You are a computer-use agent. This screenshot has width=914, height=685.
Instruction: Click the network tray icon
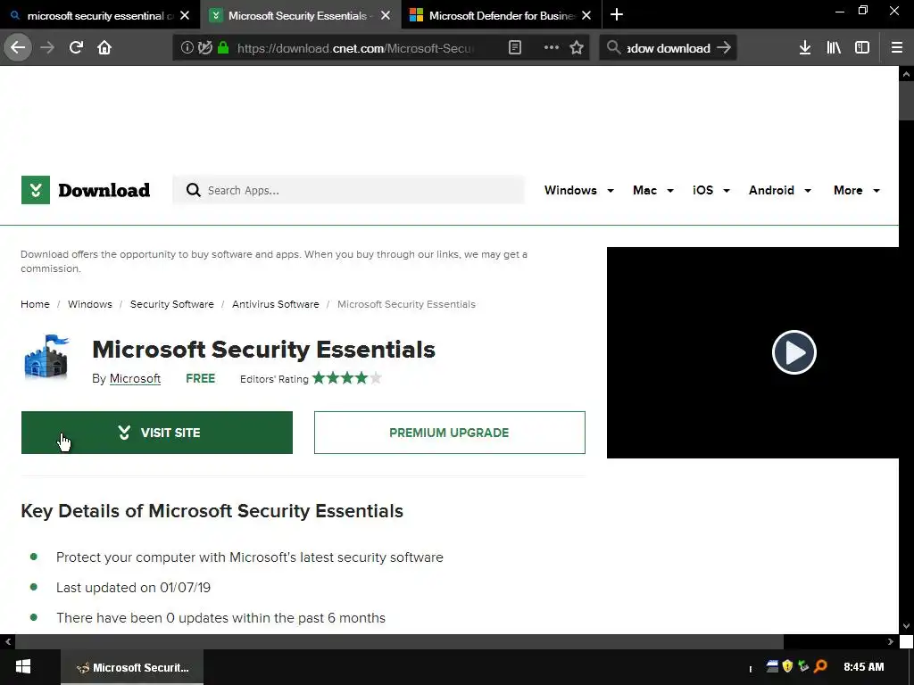tap(804, 666)
